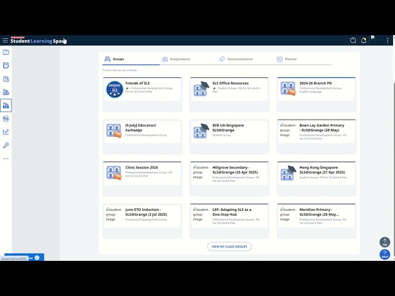Open the folder icon in left sidebar
Image resolution: width=395 pixels, height=296 pixels.
coord(6,52)
